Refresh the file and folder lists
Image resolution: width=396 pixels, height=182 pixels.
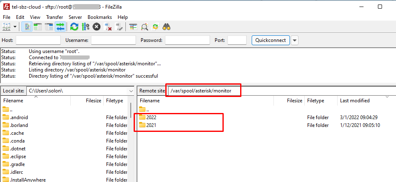coord(74,27)
